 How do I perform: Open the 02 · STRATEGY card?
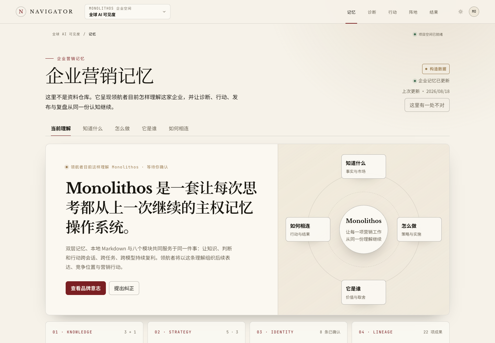(x=196, y=332)
